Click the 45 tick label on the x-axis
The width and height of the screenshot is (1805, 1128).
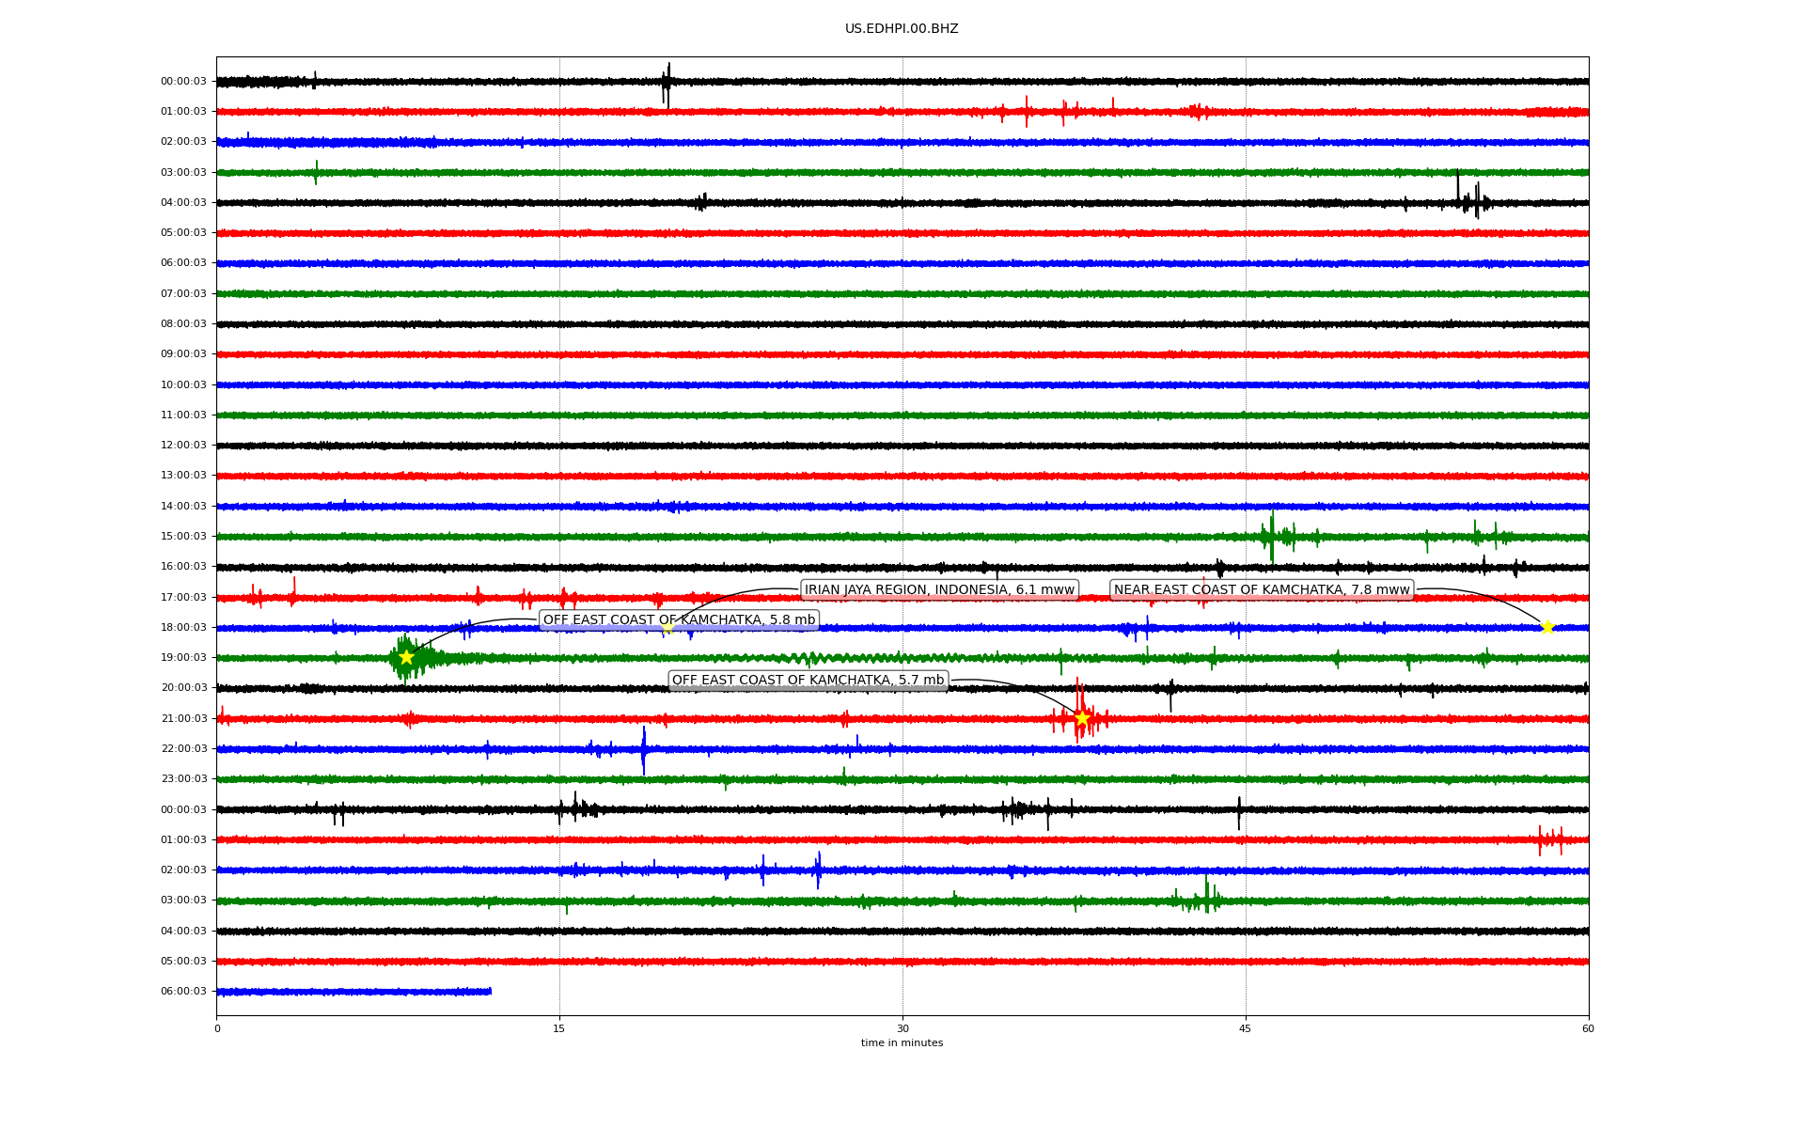click(1246, 1029)
